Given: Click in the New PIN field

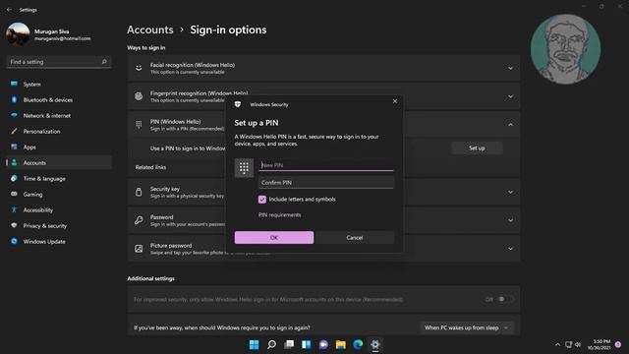Looking at the screenshot, I should (x=325, y=165).
